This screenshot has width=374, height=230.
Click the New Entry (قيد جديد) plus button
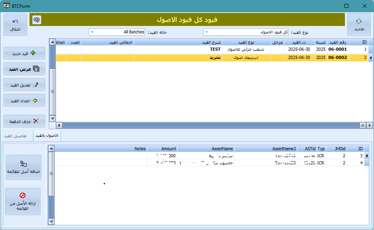24,53
